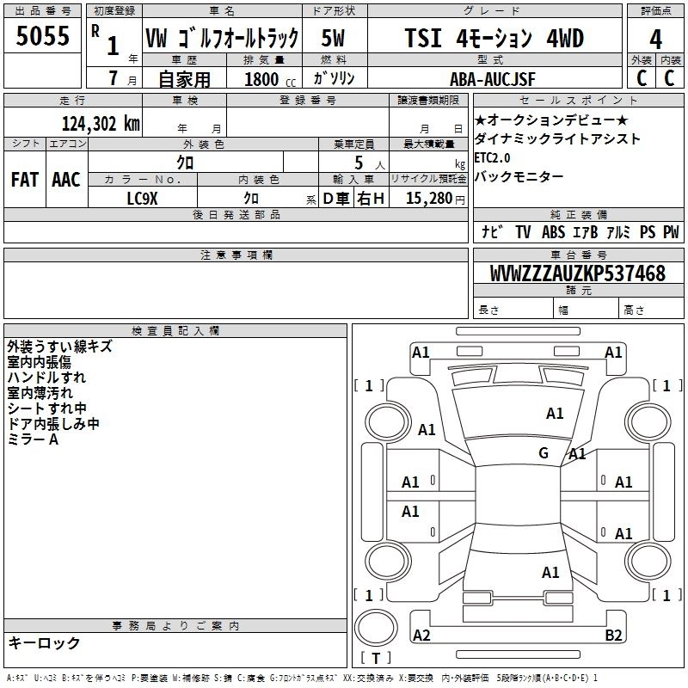
Task: Click the アルミ equipment item
Action: [618, 231]
